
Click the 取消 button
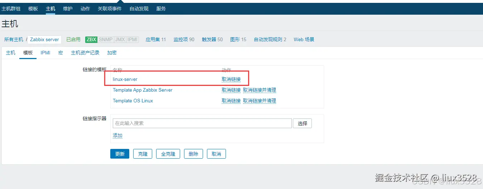(216, 154)
